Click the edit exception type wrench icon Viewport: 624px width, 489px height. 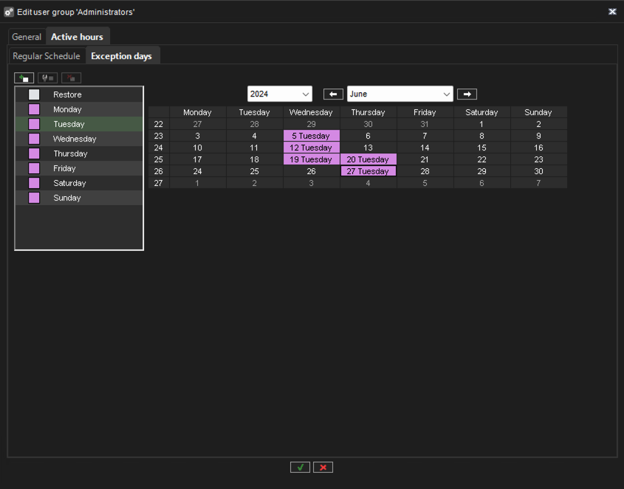pos(48,77)
